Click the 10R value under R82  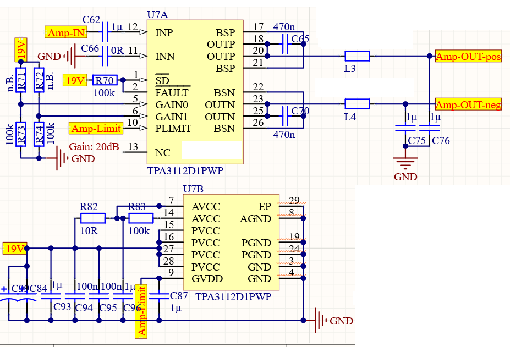click(x=89, y=230)
